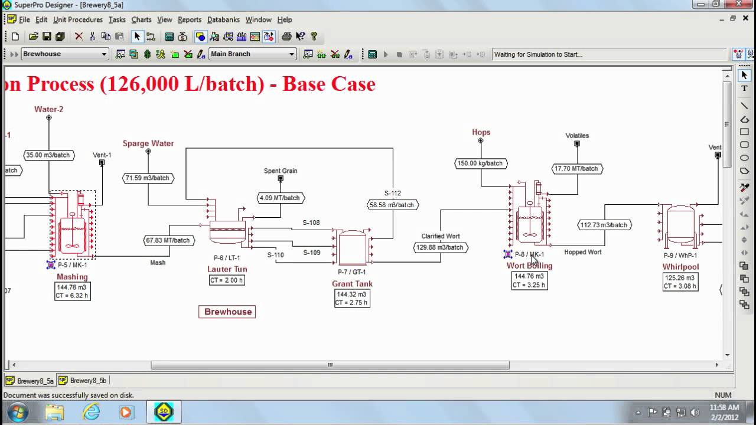Create a new file with New icon

click(x=15, y=37)
